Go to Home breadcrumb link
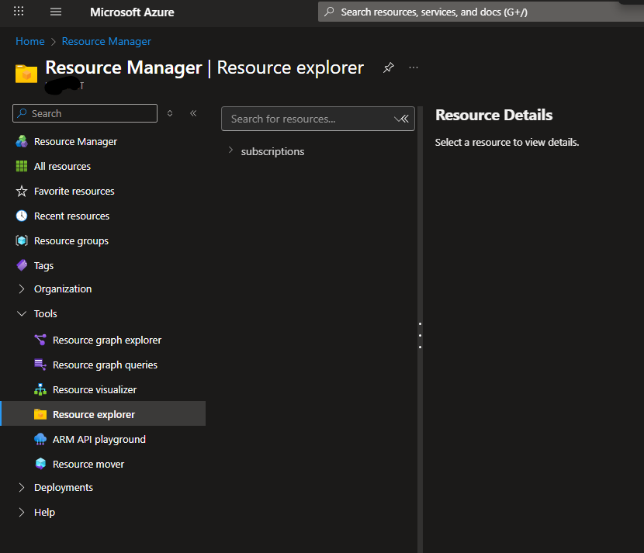 coord(30,41)
